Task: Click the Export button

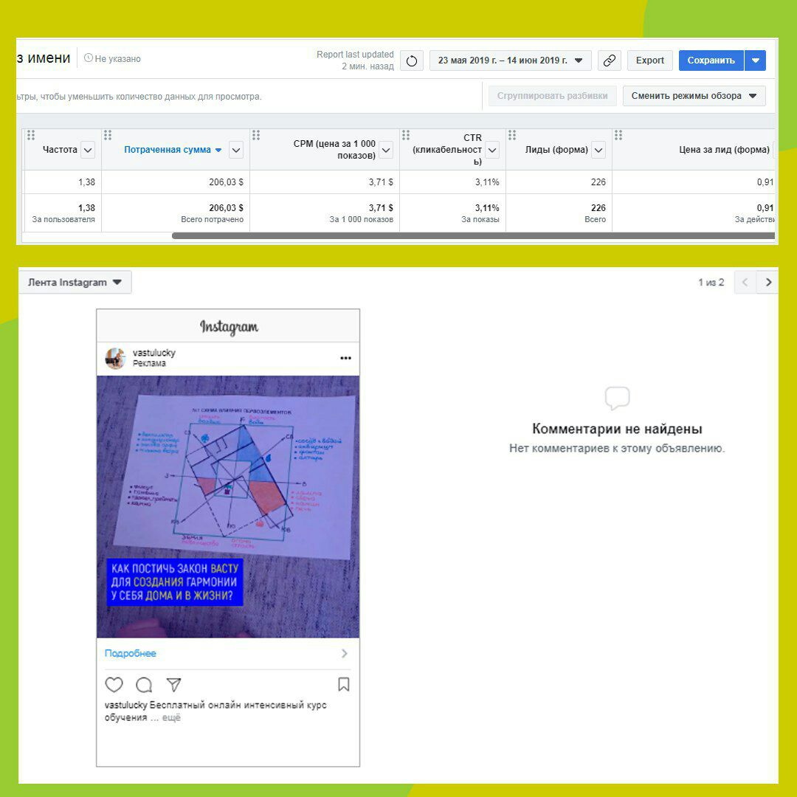Action: point(649,61)
